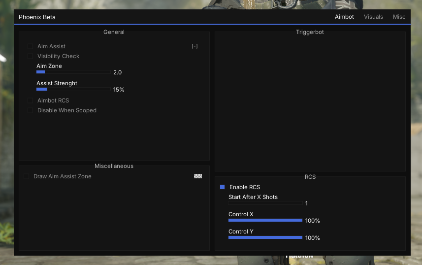Viewport: 422px width, 265px height.
Task: Adjust the Aim Zone slider
Action: point(73,72)
